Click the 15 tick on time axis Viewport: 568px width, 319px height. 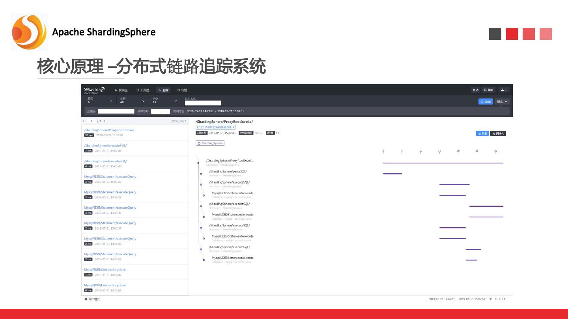(439, 151)
